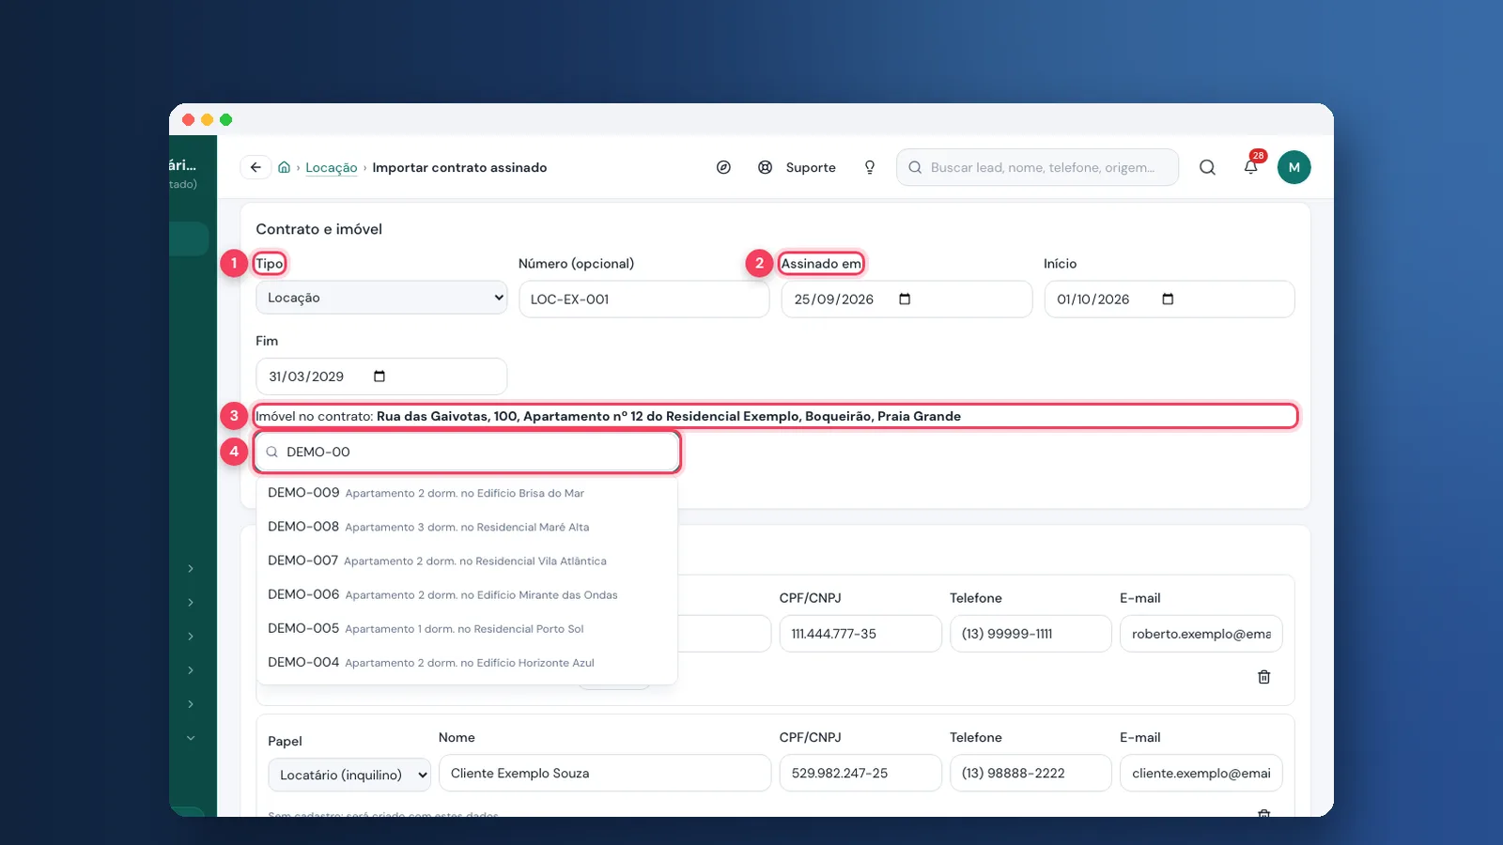Open the user avatar M menu
The image size is (1503, 845).
coord(1294,167)
